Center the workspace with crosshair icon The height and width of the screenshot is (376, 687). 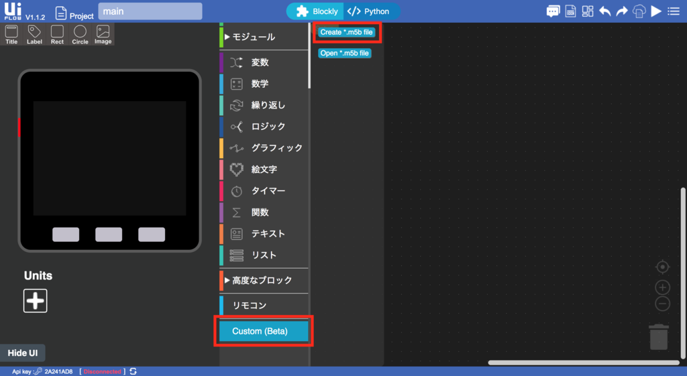coord(662,267)
